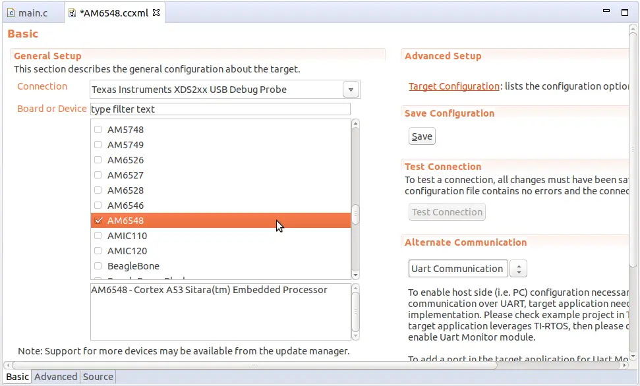Switch to the Basic bottom tab
Screen dimensions: 640x386
click(x=18, y=377)
